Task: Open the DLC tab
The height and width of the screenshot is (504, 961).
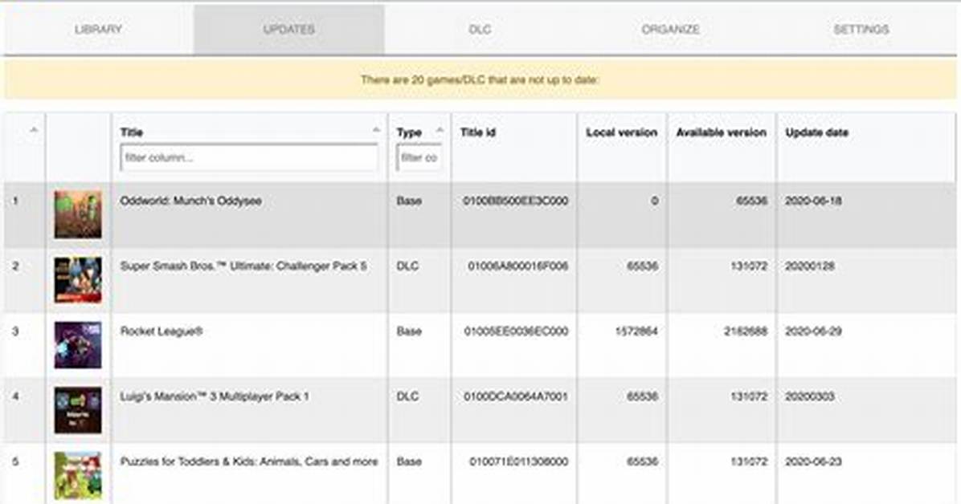Action: (x=480, y=30)
